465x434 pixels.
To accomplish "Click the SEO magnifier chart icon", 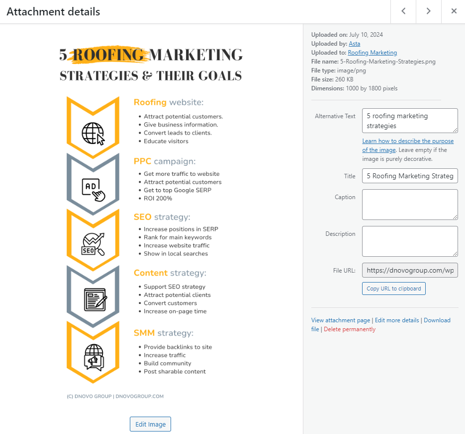I will tap(93, 244).
